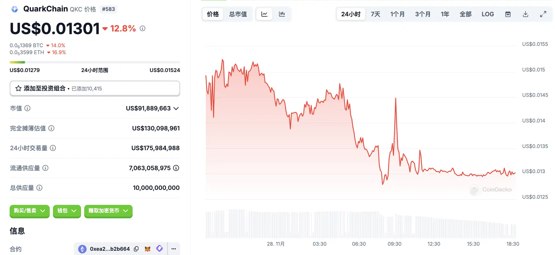This screenshot has height=255, width=555.
Task: Click the 24小时范围 price range bar
Action: tap(95, 62)
